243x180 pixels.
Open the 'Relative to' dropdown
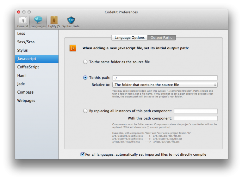tap(165, 85)
